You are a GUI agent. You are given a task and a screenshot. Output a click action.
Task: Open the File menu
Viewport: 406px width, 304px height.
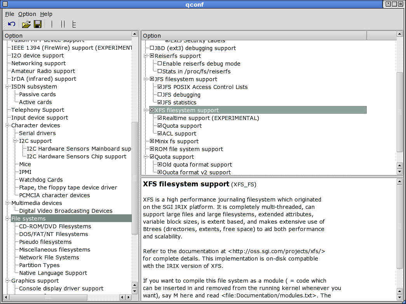[x=10, y=14]
